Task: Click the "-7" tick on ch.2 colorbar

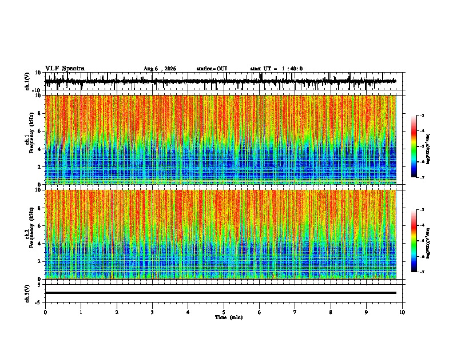Action: click(422, 272)
